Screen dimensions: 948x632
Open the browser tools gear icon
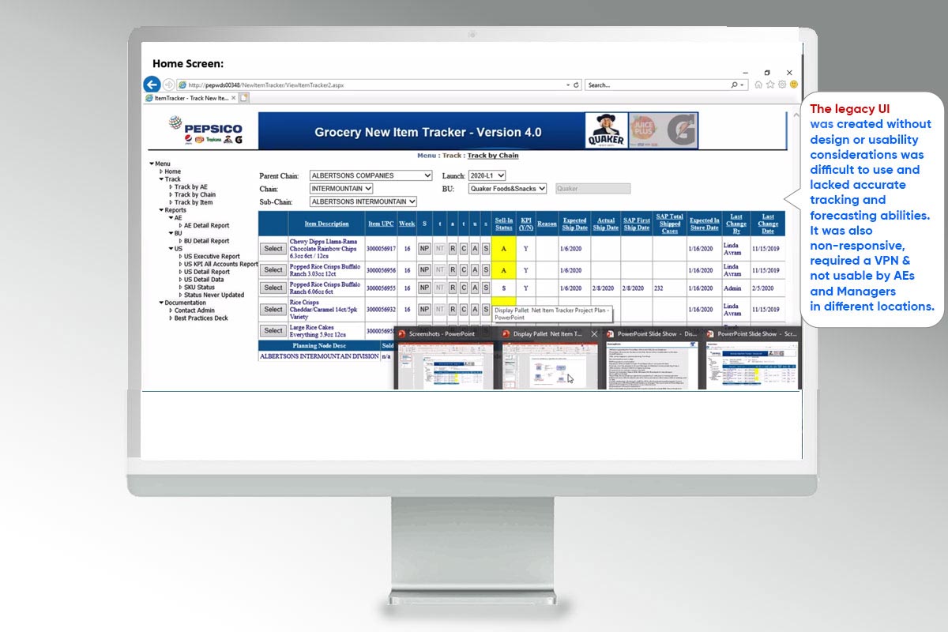coord(782,85)
